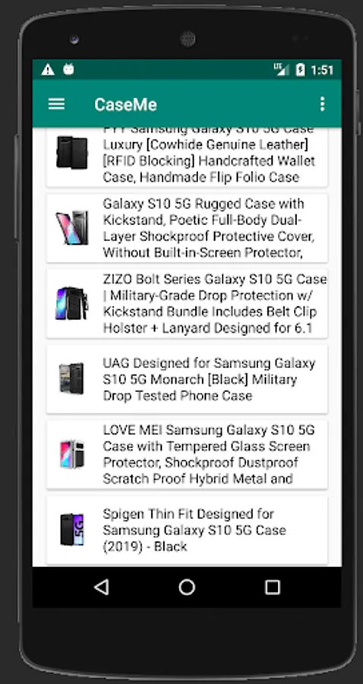Tap the 1:51 clock in status bar
The image size is (363, 684).
click(x=322, y=70)
